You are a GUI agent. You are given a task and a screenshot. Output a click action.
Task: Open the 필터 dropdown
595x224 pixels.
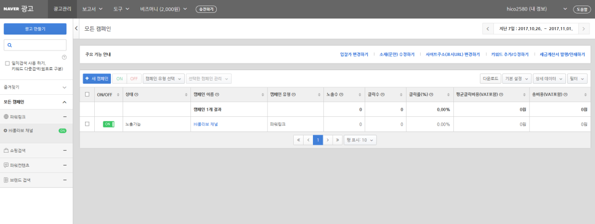[577, 79]
